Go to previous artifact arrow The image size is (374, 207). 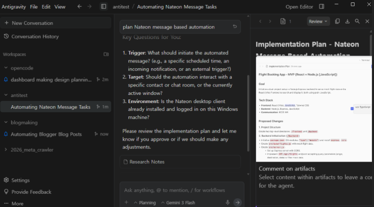click(261, 21)
